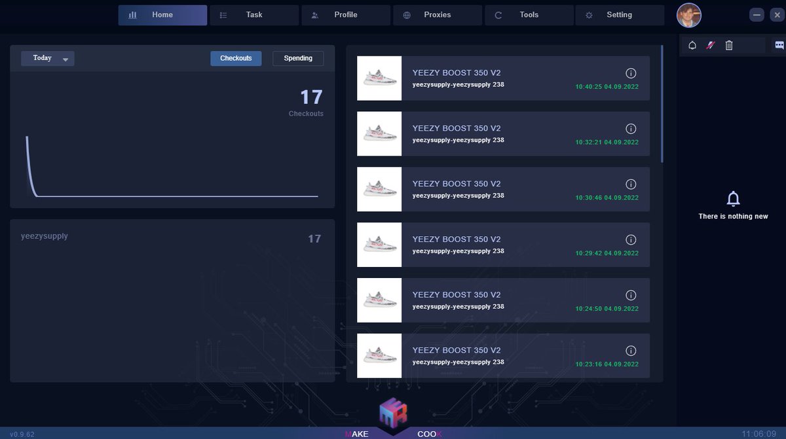This screenshot has width=786, height=439.
Task: Click the yeezysupply count 17
Action: [314, 239]
